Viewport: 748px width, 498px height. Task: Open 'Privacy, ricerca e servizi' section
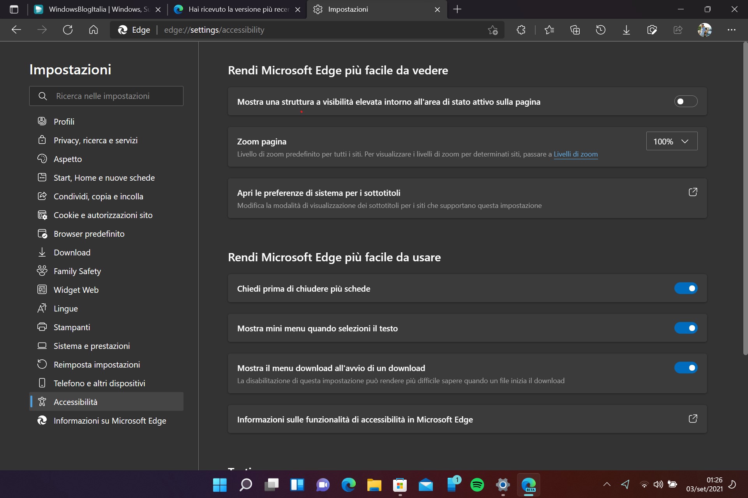click(106, 140)
